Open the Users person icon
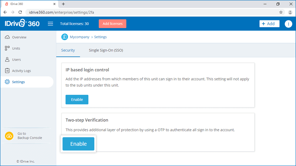This screenshot has height=166, width=296. click(7, 59)
